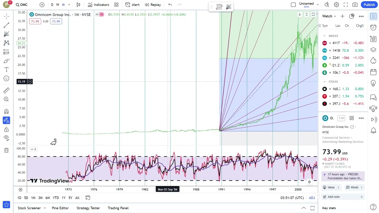Add a symbol to compare (plus circle)
The height and width of the screenshot is (213, 379).
click(42, 5)
